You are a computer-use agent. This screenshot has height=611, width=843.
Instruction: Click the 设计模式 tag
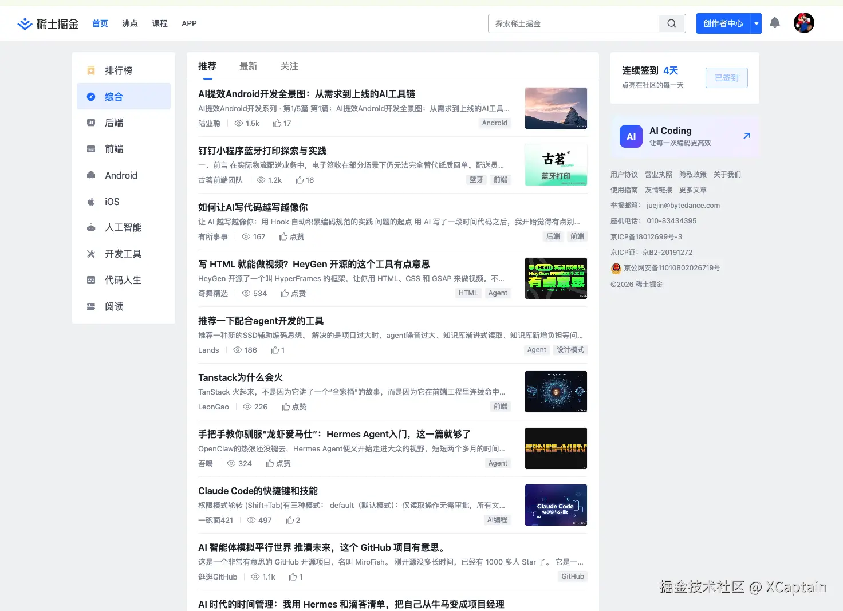click(x=570, y=350)
